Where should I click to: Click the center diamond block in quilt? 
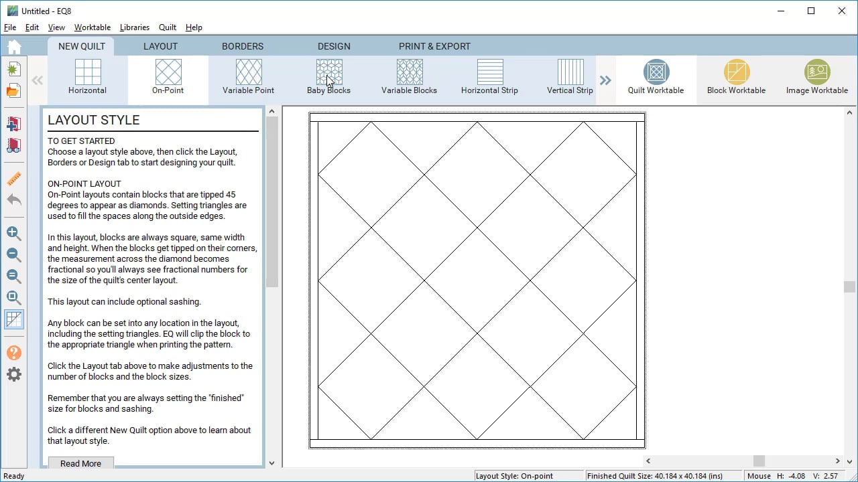tap(477, 281)
